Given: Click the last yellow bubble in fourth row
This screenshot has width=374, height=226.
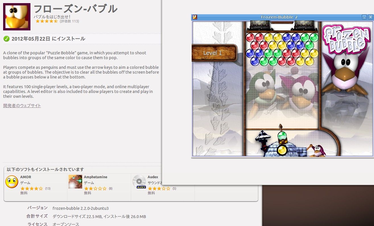Looking at the screenshot, I should (x=309, y=61).
